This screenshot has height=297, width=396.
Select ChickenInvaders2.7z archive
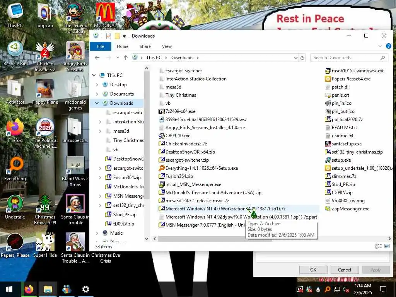click(x=183, y=144)
